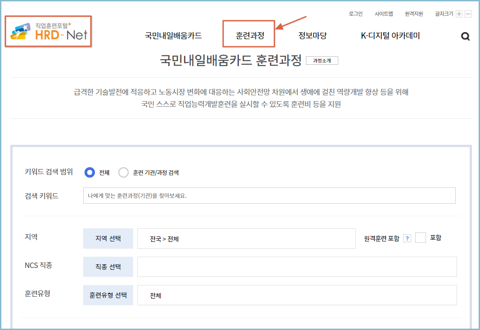Shrink text with the 글자크기 minus icon
This screenshot has width=480, height=330.
point(467,14)
